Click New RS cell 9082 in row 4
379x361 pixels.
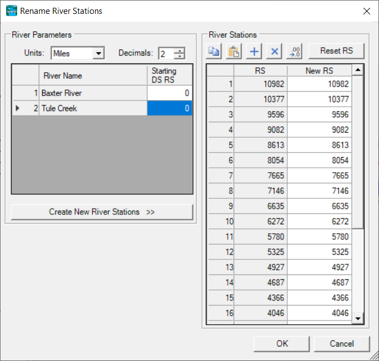(319, 130)
